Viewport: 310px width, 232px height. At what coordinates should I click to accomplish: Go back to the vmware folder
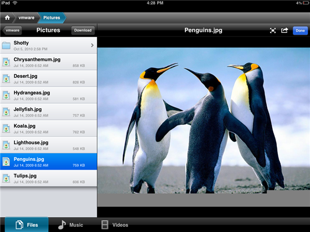pyautogui.click(x=10, y=30)
